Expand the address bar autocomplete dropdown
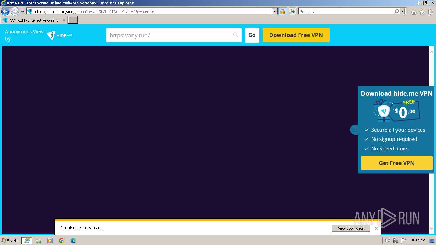436x245 pixels. tap(275, 12)
